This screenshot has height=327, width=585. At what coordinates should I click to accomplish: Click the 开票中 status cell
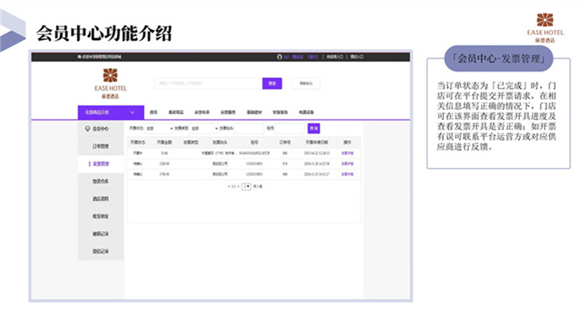pyautogui.click(x=138, y=153)
